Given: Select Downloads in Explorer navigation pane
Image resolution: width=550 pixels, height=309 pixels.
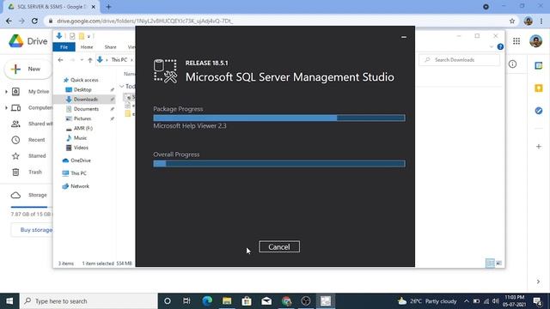Looking at the screenshot, I should (86, 100).
